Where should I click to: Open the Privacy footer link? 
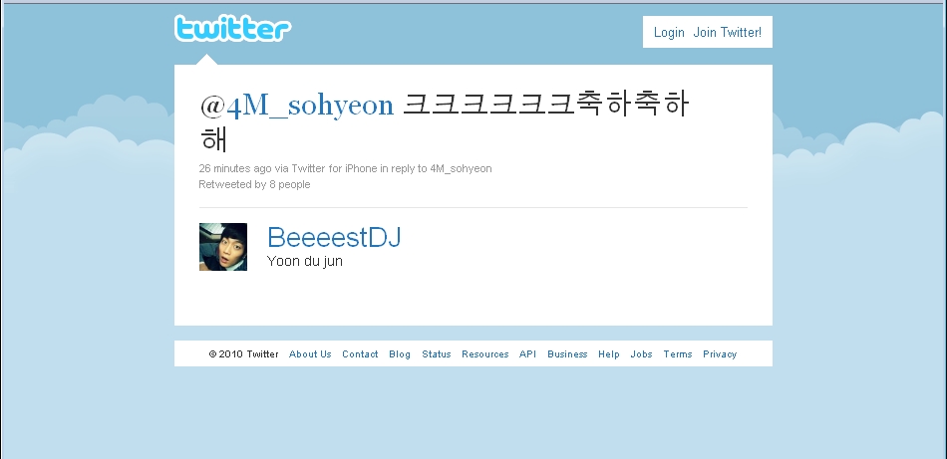[720, 354]
